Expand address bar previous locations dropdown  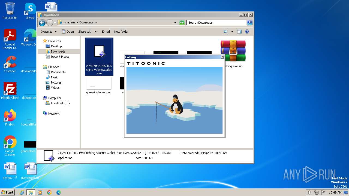tap(175, 23)
